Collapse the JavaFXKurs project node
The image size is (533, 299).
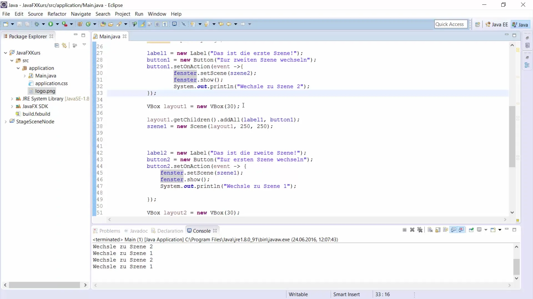[x=5, y=53]
